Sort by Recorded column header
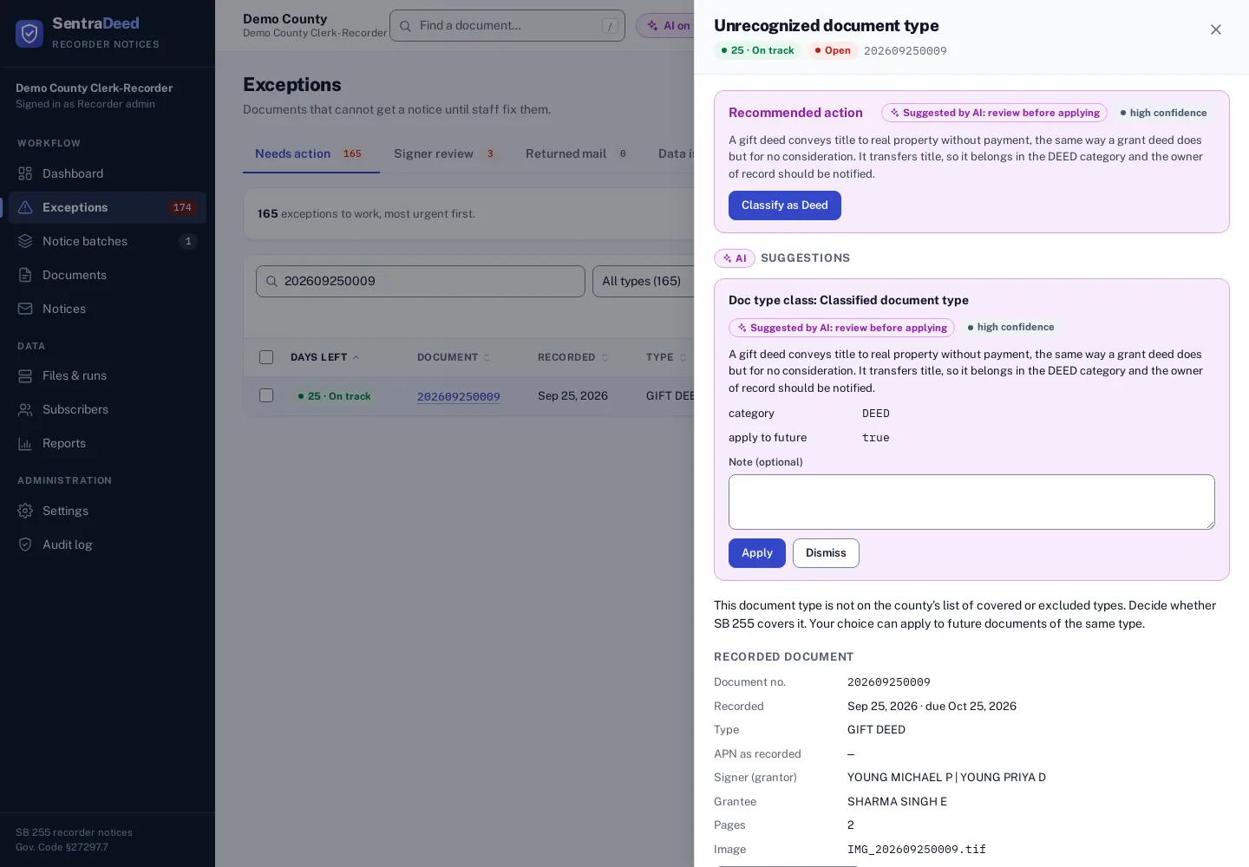The image size is (1249, 867). (x=572, y=357)
